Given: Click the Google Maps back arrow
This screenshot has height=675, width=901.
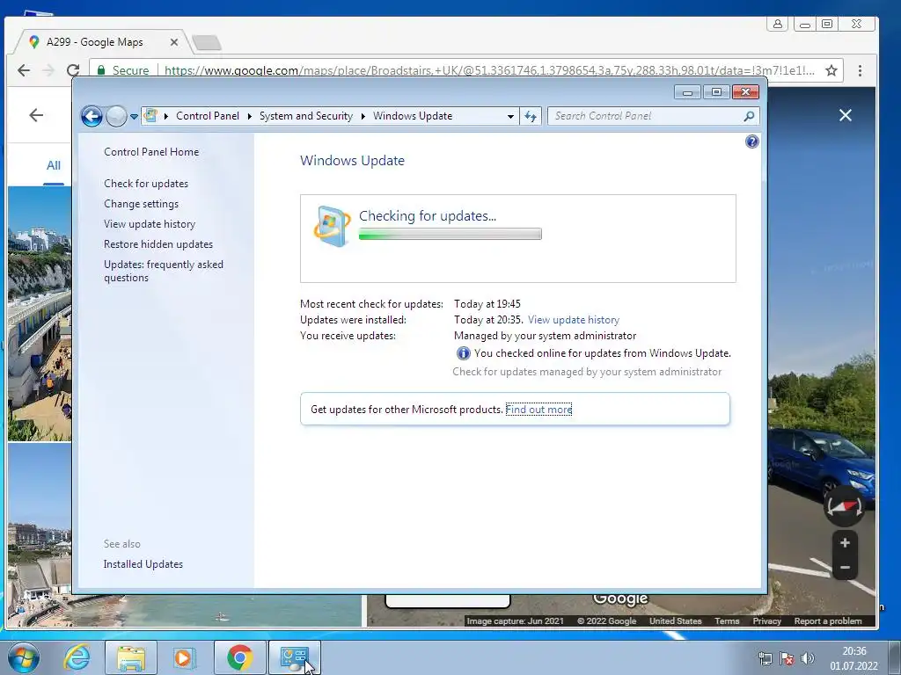Looking at the screenshot, I should click(x=36, y=115).
